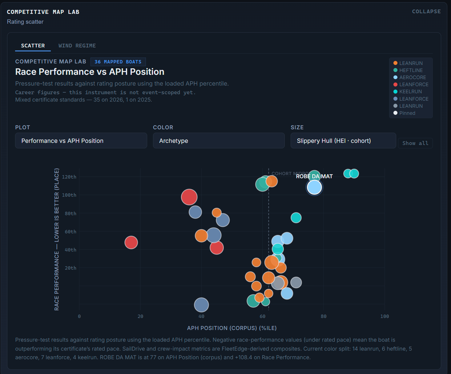Viewport: 451px width, 374px height.
Task: Select the rightmost teal bubble near APH 90
Action: [354, 174]
